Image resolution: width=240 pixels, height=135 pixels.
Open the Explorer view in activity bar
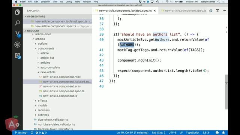(17, 12)
